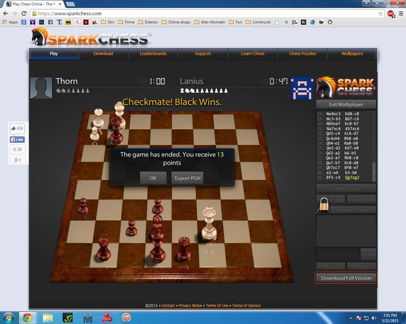Screen dimensions: 406x324
Task: Click the Google +1 button
Action: tap(17, 160)
